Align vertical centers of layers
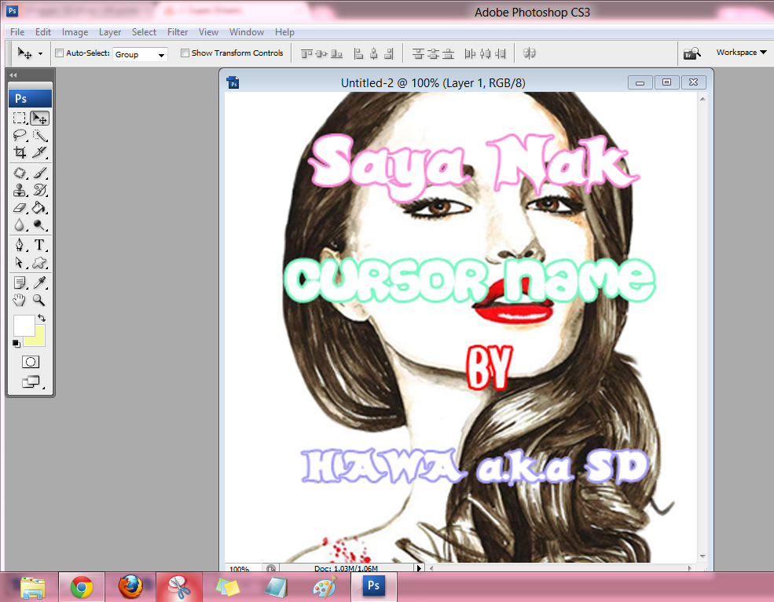Screen dimensions: 774x602 click(x=321, y=53)
